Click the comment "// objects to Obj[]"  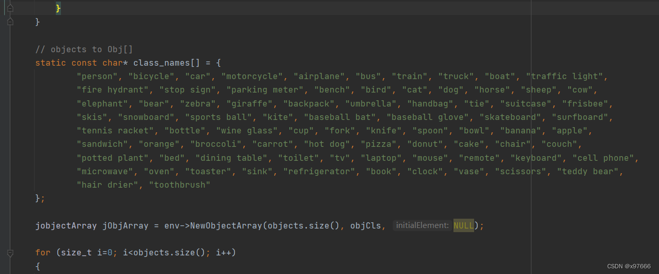coord(84,49)
